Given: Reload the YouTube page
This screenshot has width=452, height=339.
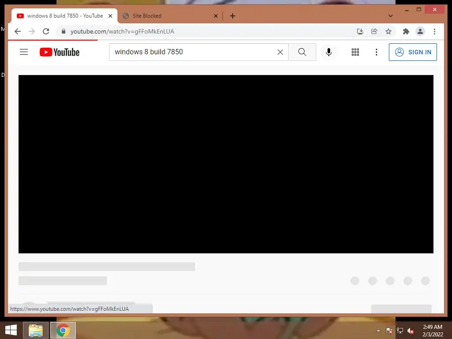Looking at the screenshot, I should 46,31.
